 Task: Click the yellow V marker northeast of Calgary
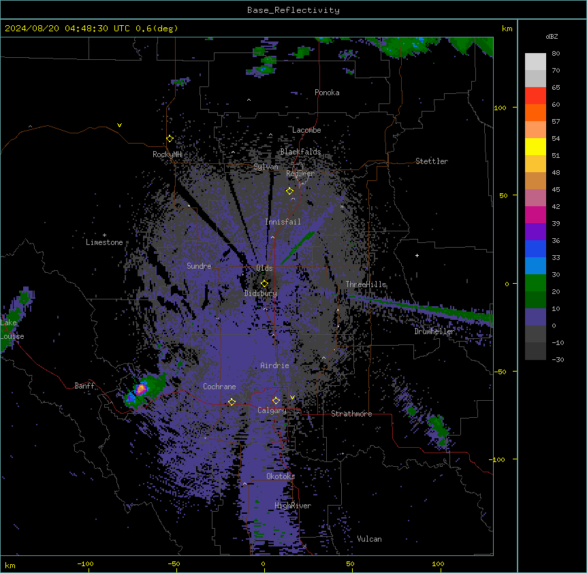point(292,397)
